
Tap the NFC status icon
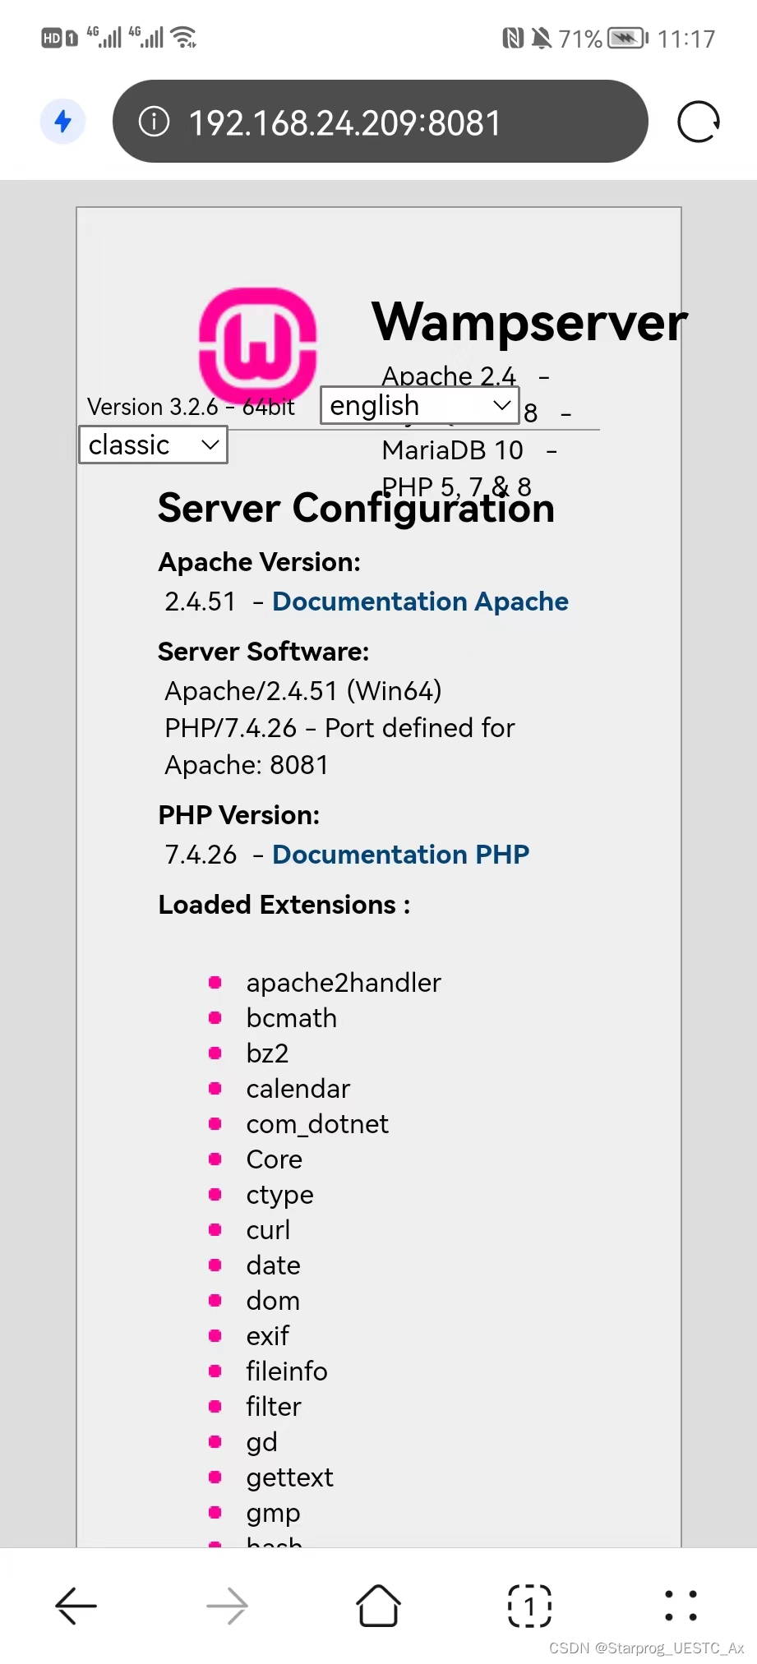point(513,38)
